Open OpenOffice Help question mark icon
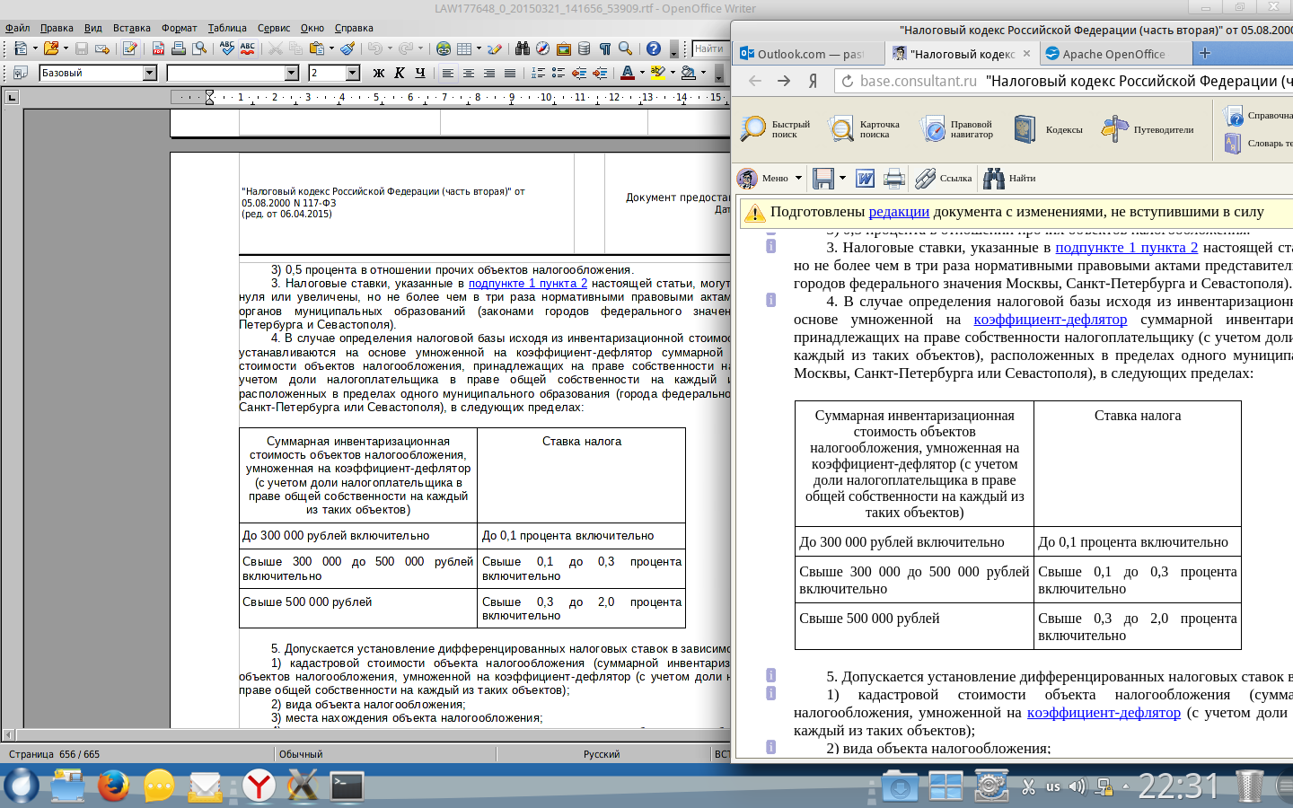The width and height of the screenshot is (1293, 808). click(x=654, y=48)
